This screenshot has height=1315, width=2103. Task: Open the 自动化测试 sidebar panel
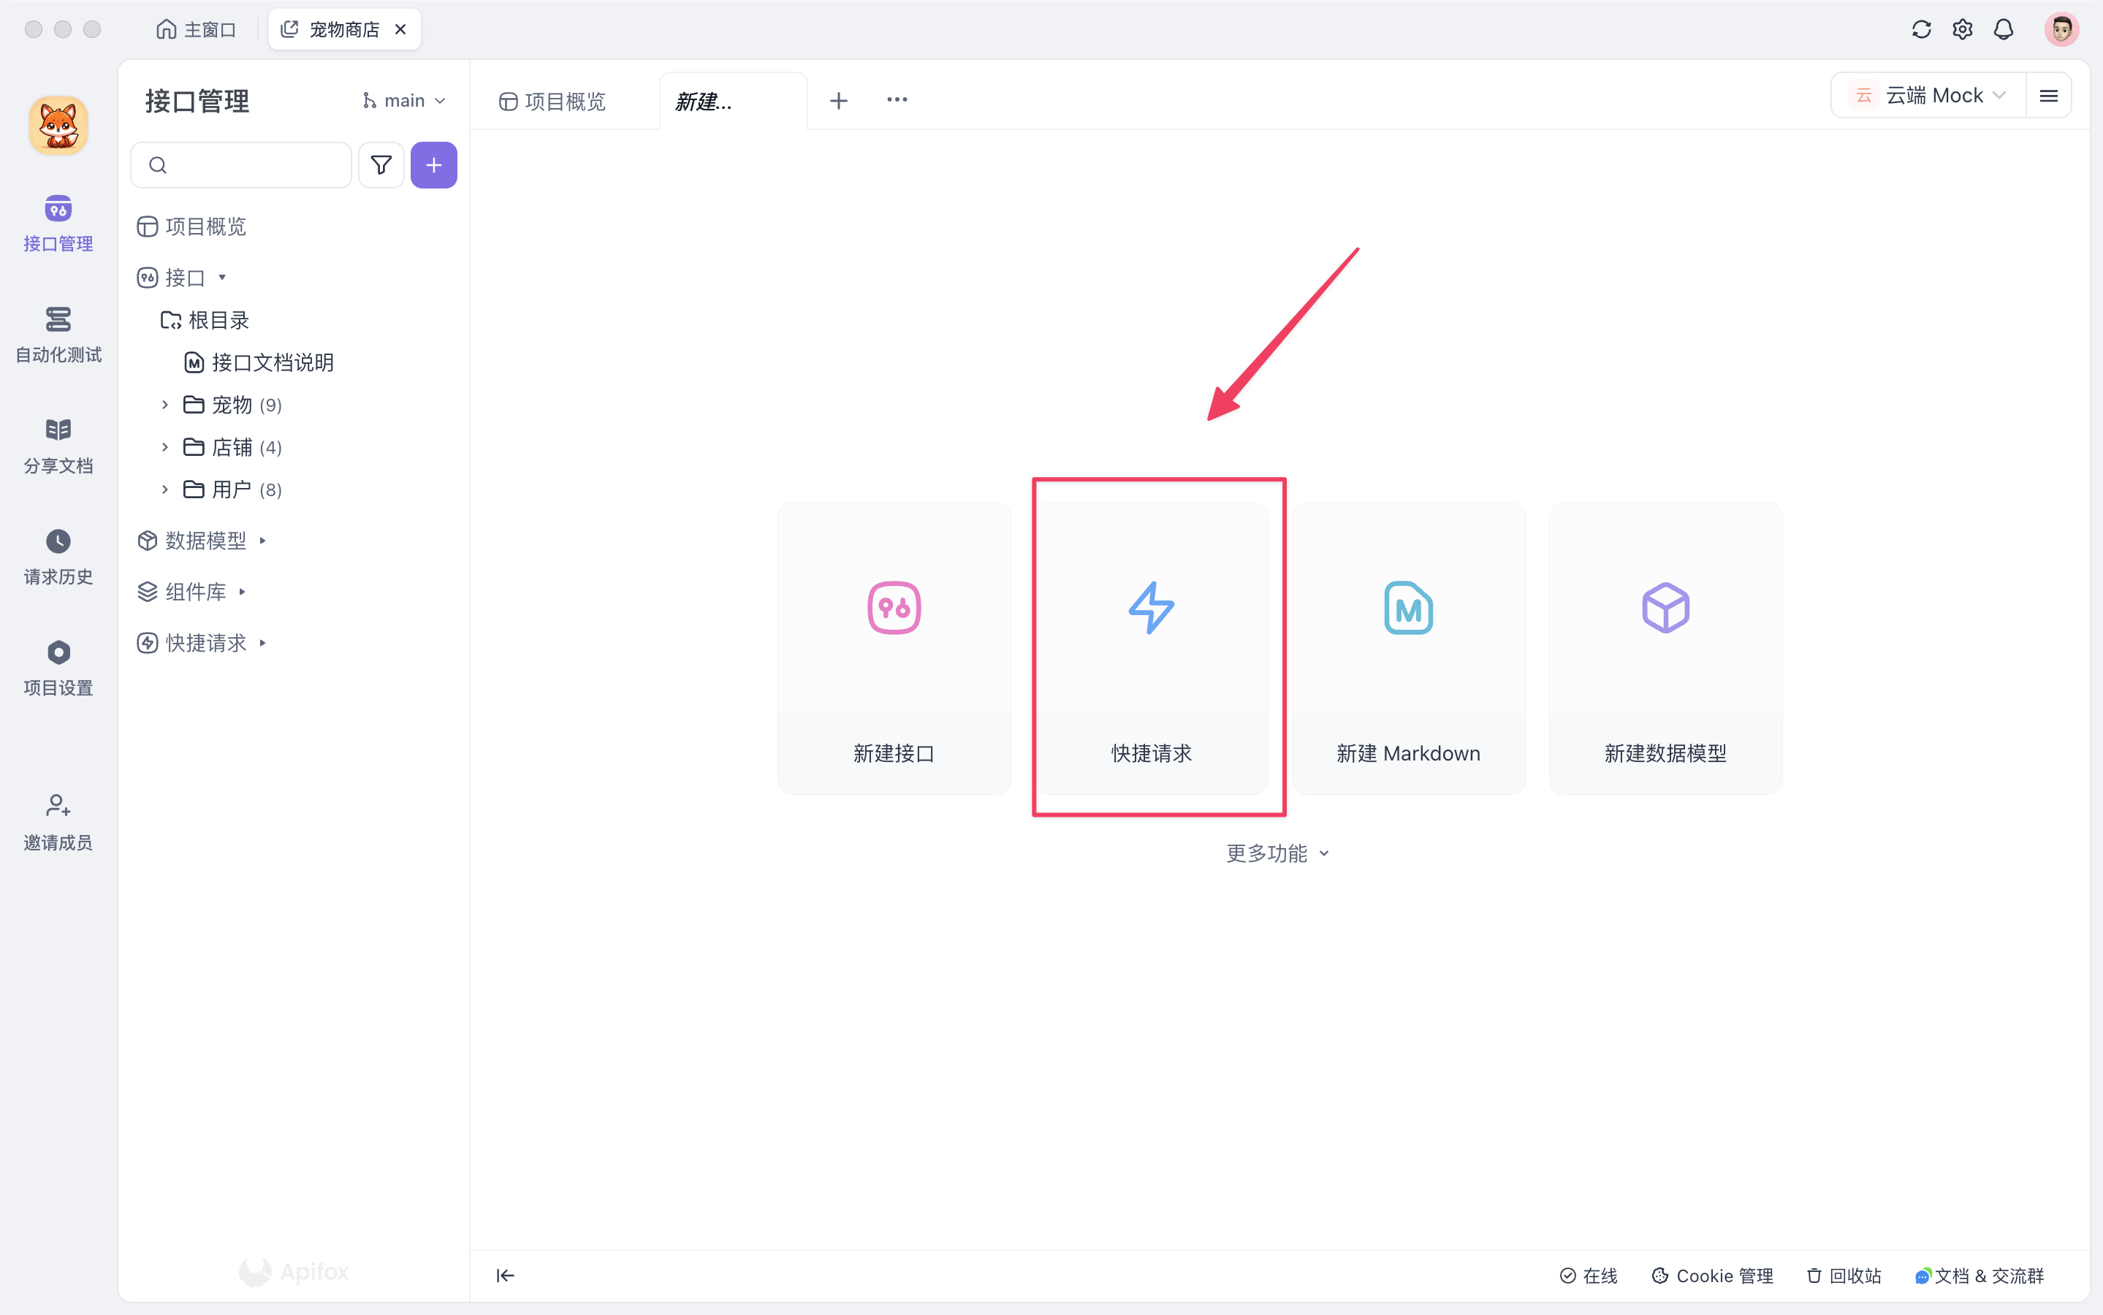(58, 335)
